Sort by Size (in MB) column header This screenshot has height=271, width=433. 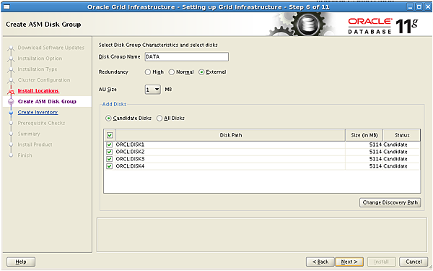click(x=364, y=135)
